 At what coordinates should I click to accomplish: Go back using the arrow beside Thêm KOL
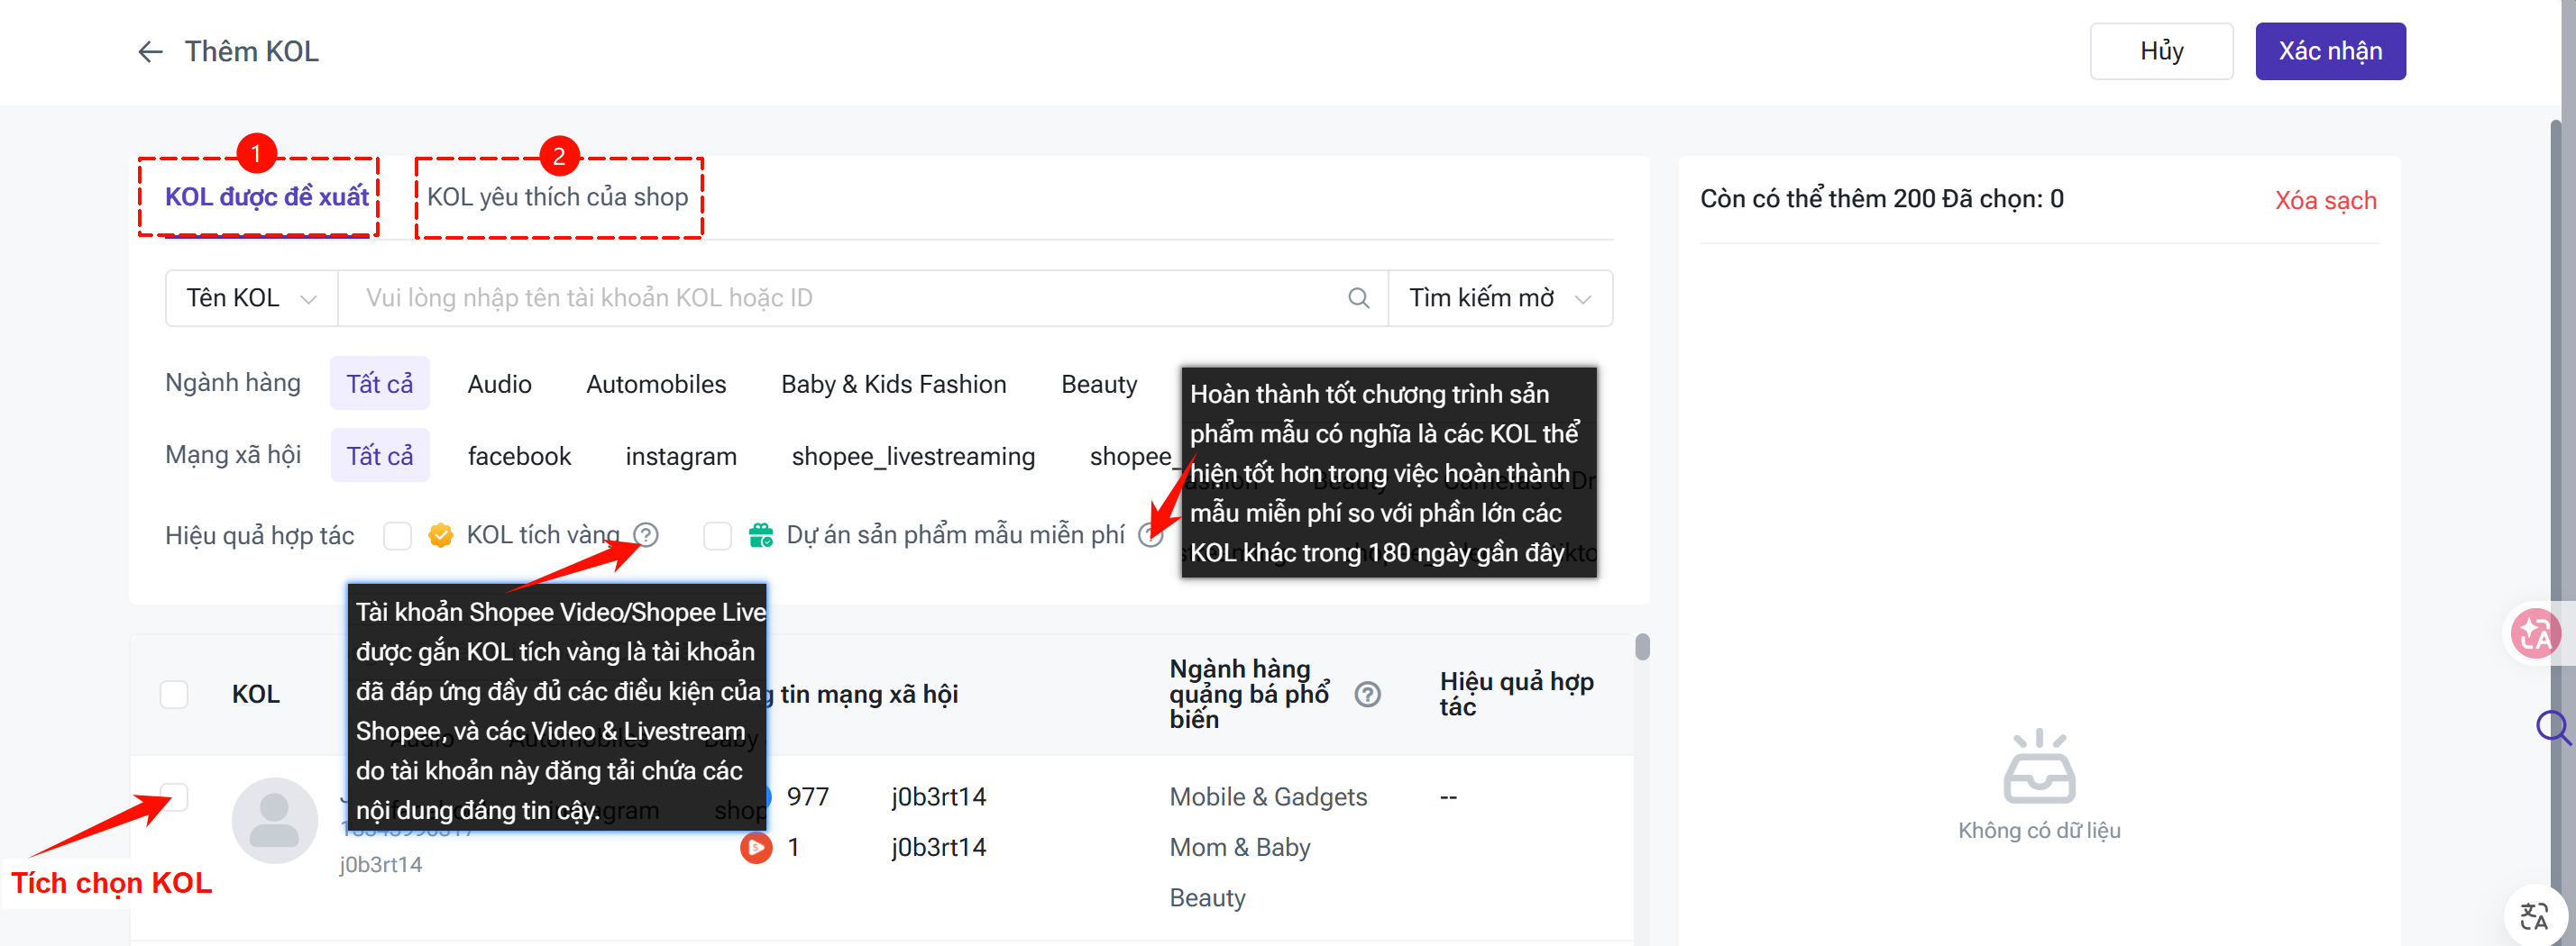point(150,52)
